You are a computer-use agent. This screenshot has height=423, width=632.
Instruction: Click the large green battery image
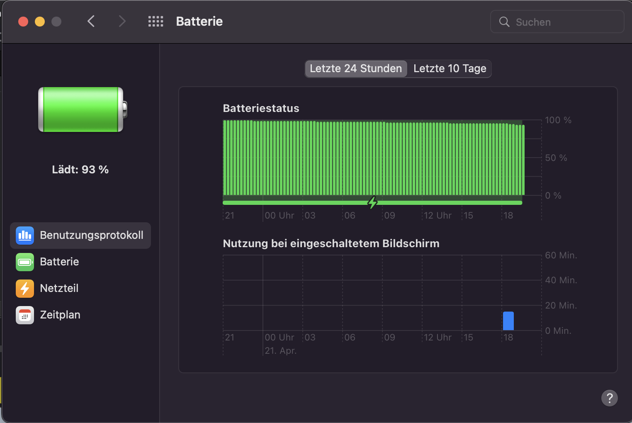[x=82, y=109]
